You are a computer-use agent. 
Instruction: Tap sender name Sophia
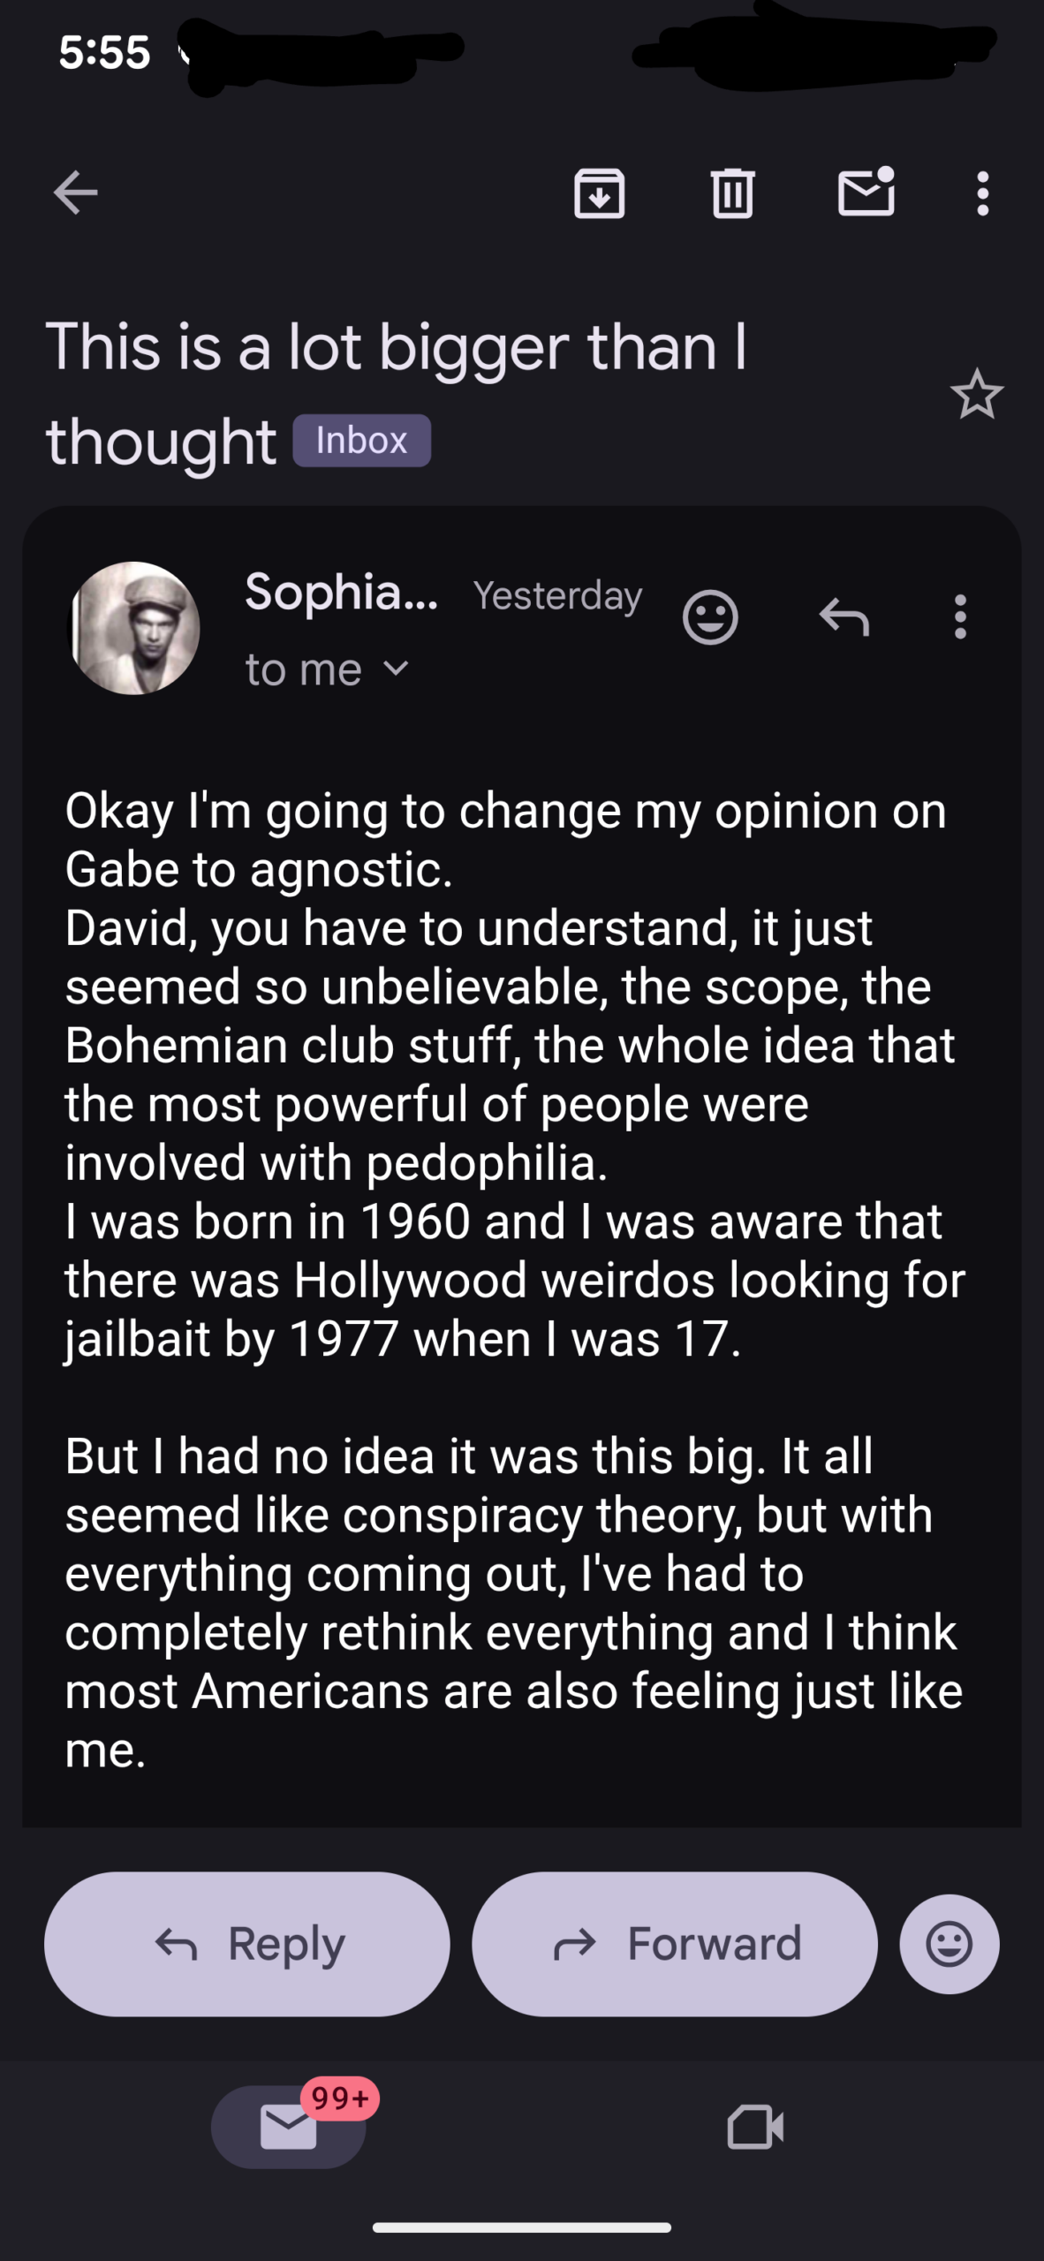(x=341, y=592)
